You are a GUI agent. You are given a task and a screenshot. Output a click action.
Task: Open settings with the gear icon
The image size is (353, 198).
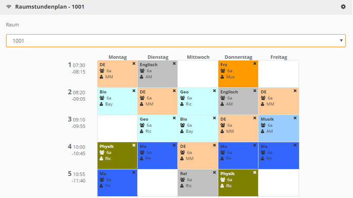coord(343,7)
